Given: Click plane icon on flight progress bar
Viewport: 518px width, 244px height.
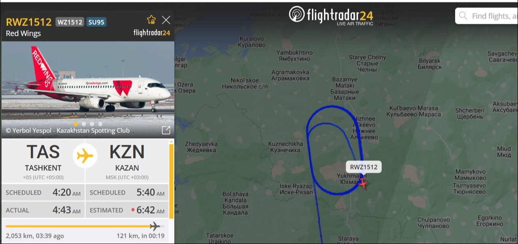Looking at the screenshot, I should [155, 226].
